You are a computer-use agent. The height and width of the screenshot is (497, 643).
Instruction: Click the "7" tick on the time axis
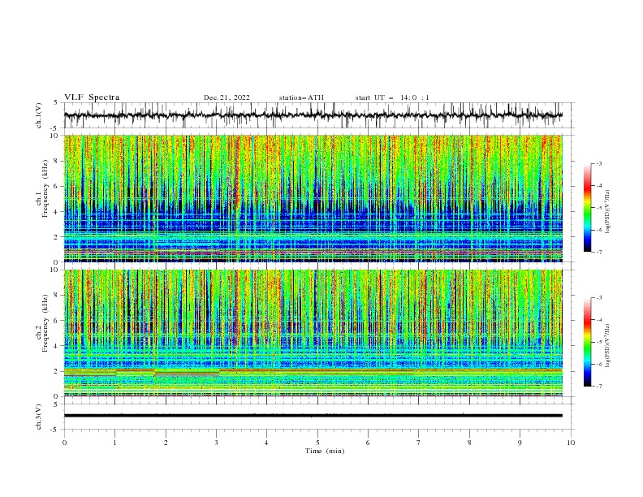(419, 443)
